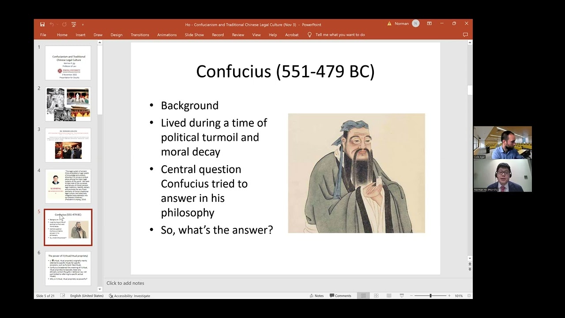Switch to Normal view icon
Image resolution: width=565 pixels, height=318 pixels.
pos(363,296)
